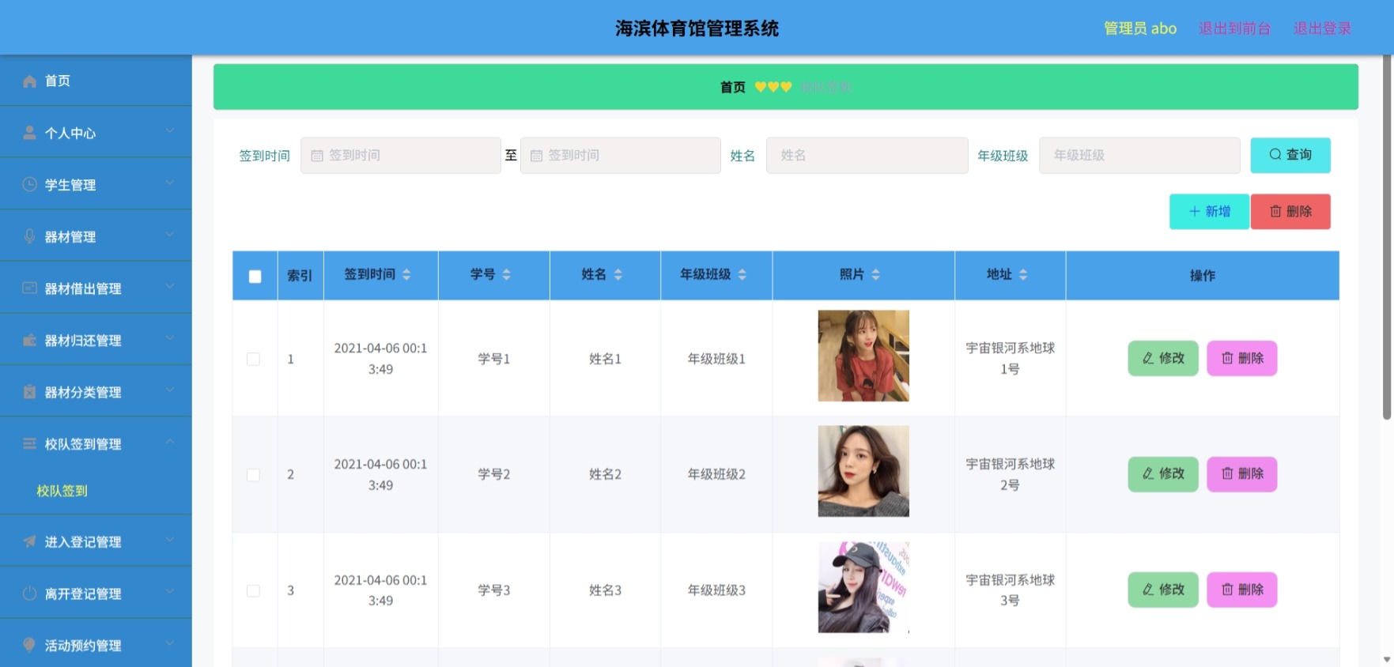Open the 校队签到 submenu item
This screenshot has width=1394, height=667.
tap(62, 491)
